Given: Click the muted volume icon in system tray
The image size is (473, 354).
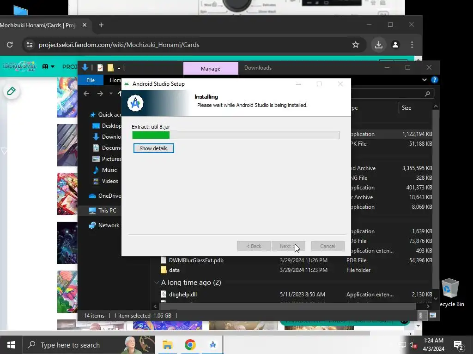Looking at the screenshot, I should click(413, 345).
